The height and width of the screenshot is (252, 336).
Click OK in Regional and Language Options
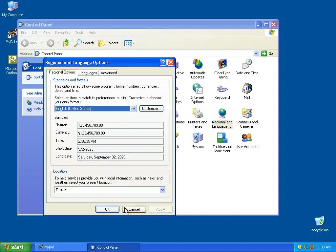[107, 209]
